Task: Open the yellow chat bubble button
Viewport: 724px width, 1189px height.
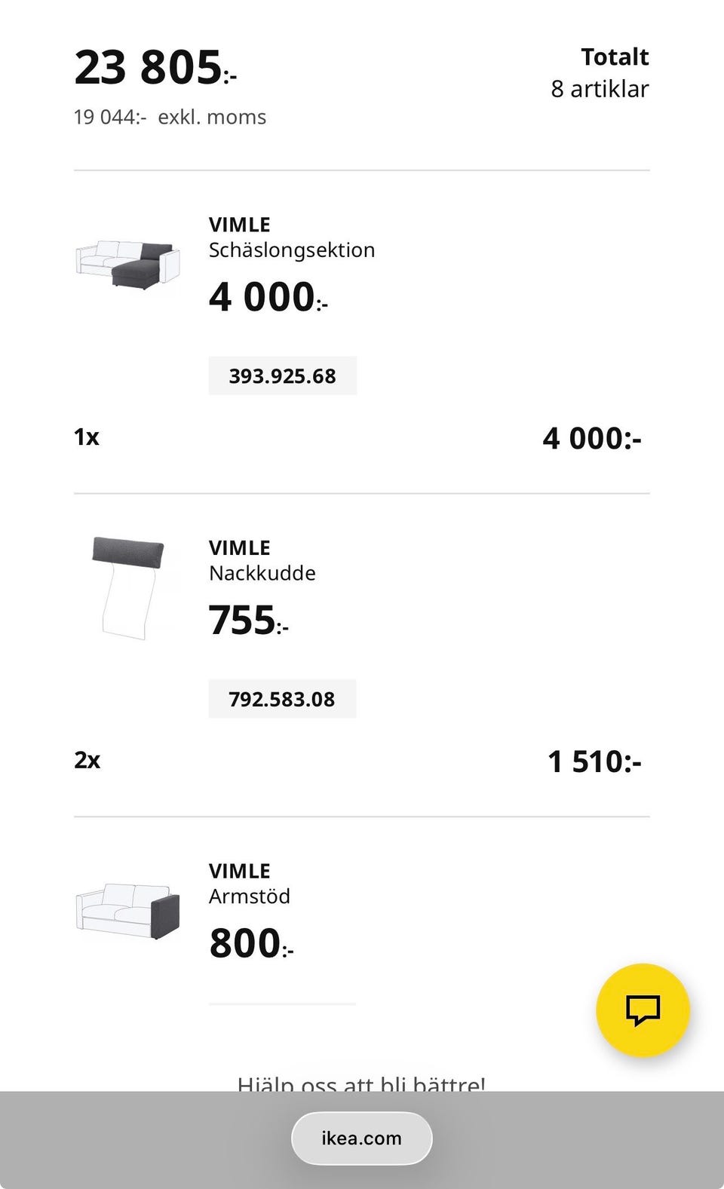Action: pyautogui.click(x=643, y=1010)
